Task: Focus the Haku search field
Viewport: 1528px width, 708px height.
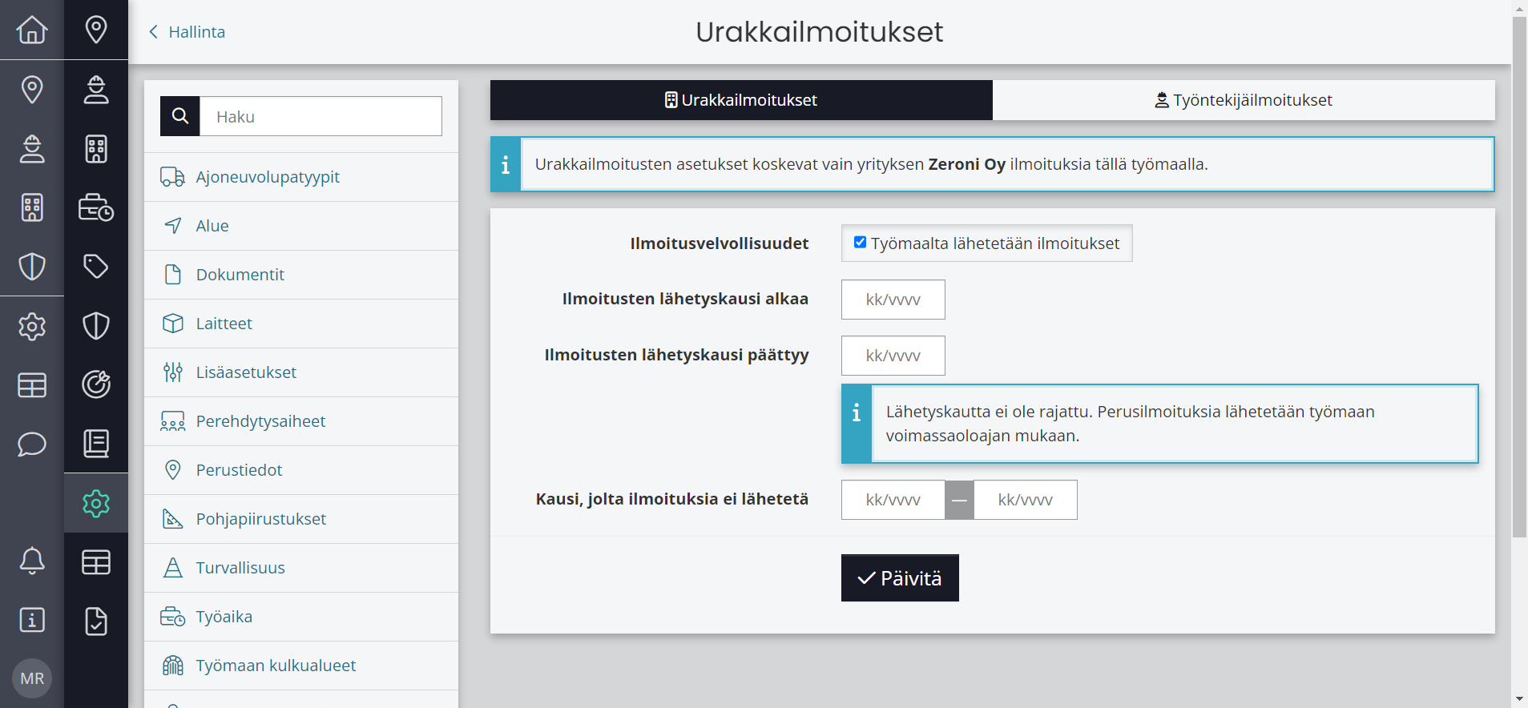Action: pos(321,116)
